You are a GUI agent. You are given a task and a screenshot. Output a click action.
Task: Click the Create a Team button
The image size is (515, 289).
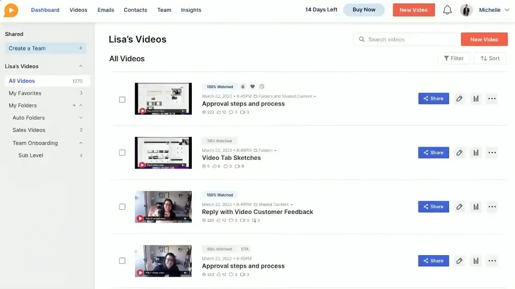pos(46,48)
